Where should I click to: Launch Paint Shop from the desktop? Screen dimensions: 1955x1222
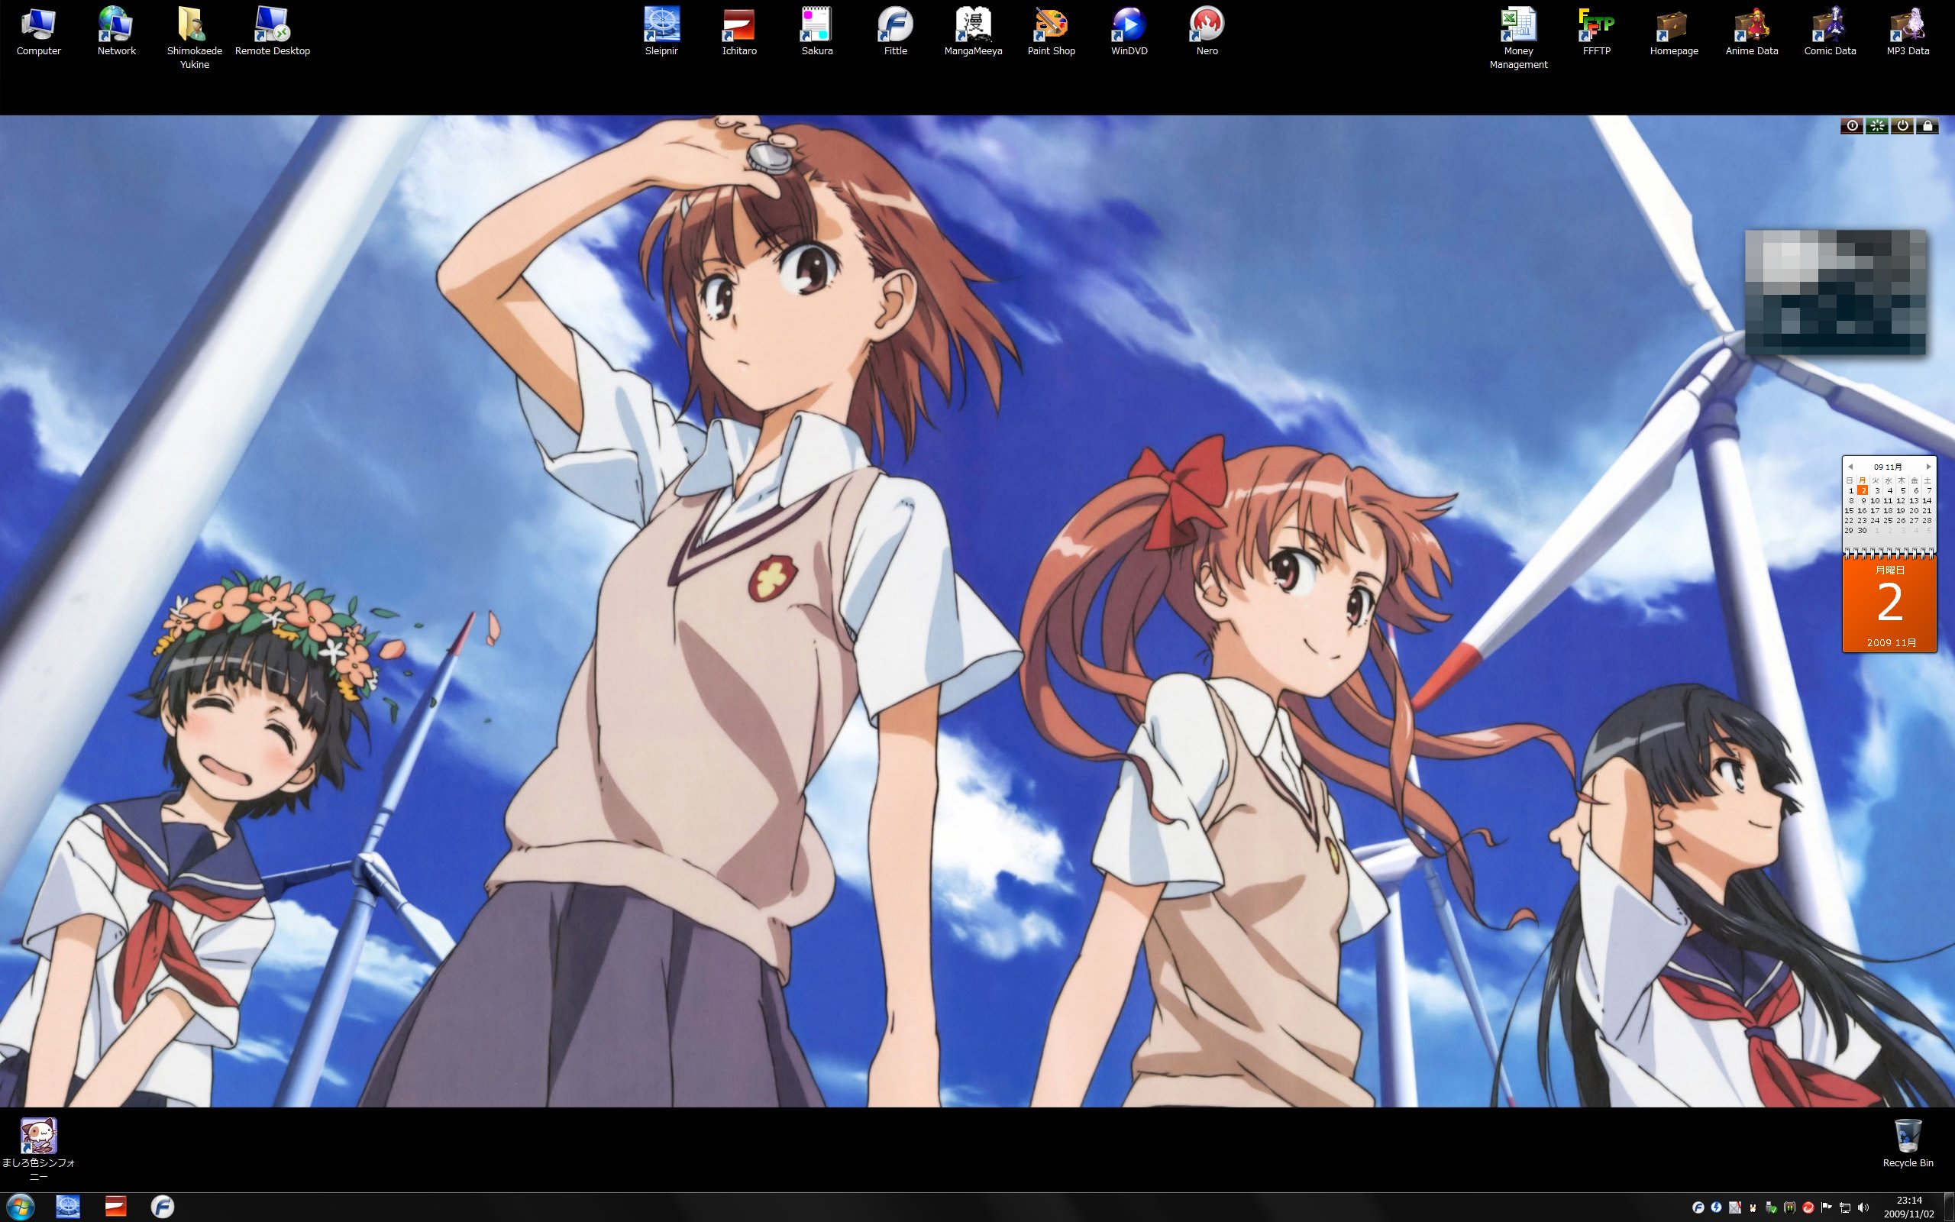pos(1051,32)
